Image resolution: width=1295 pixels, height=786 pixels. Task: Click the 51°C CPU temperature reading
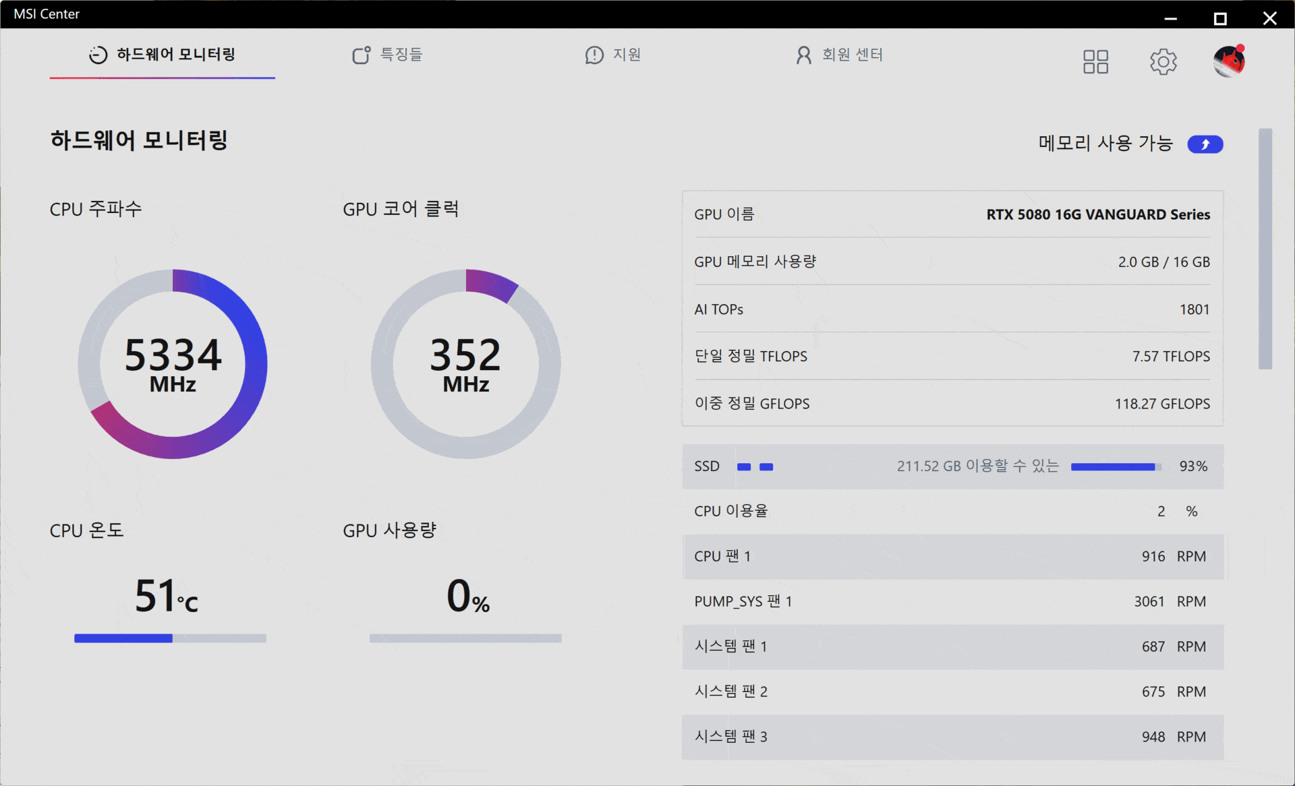[167, 596]
